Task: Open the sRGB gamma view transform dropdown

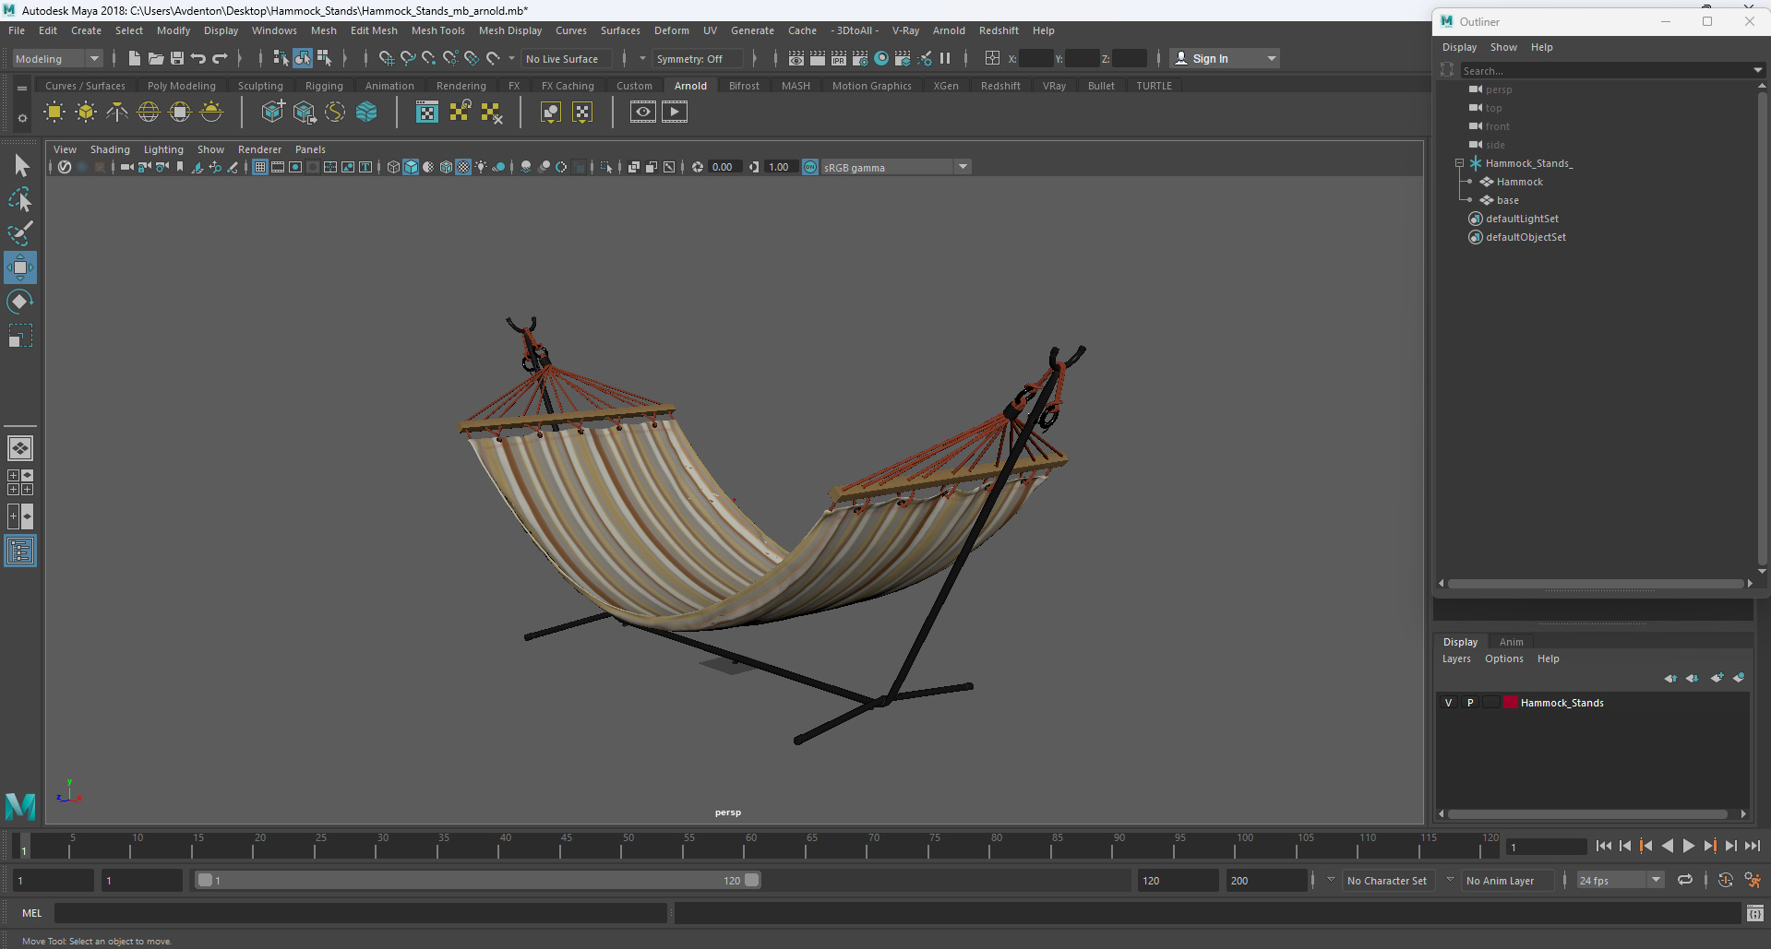Action: click(x=894, y=167)
